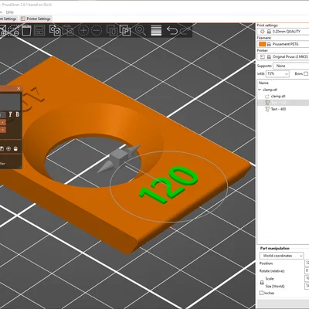
Task: Click the Position input field
Action: coord(307,263)
